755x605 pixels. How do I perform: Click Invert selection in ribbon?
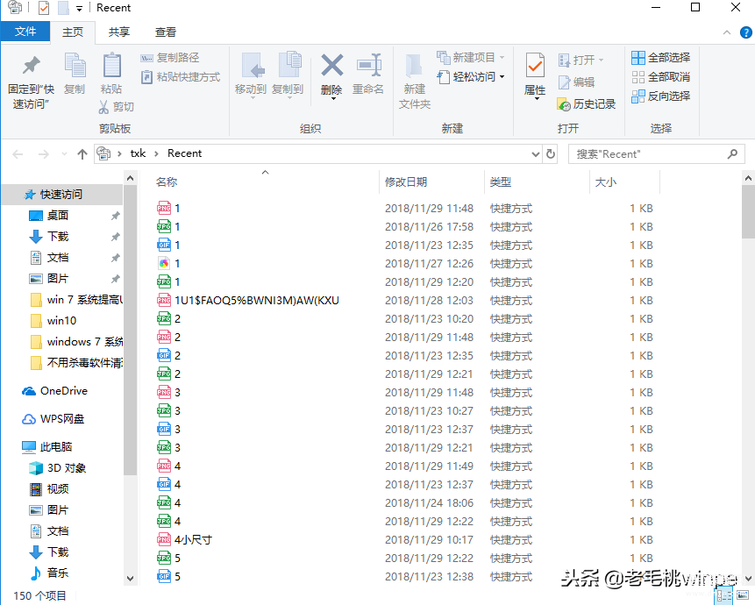(661, 96)
